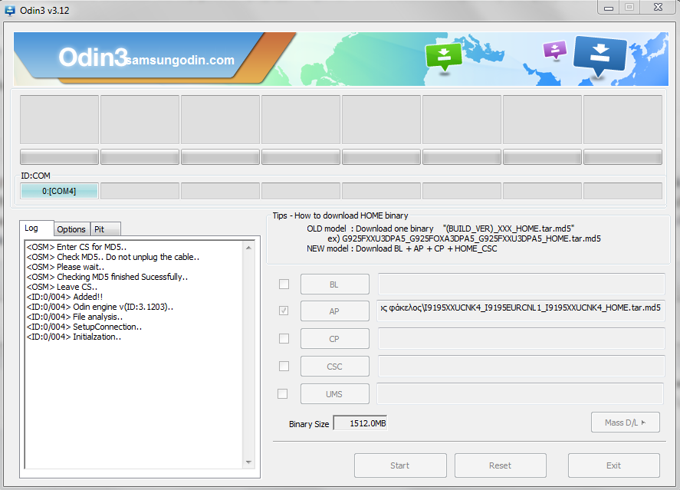Click log line 'SetupConnection..'
The width and height of the screenshot is (680, 490).
pyautogui.click(x=84, y=327)
